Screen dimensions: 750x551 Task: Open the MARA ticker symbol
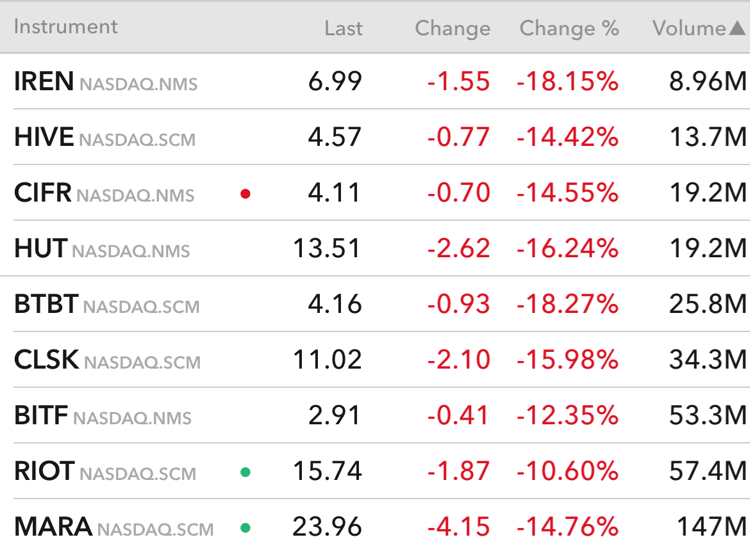pos(53,527)
